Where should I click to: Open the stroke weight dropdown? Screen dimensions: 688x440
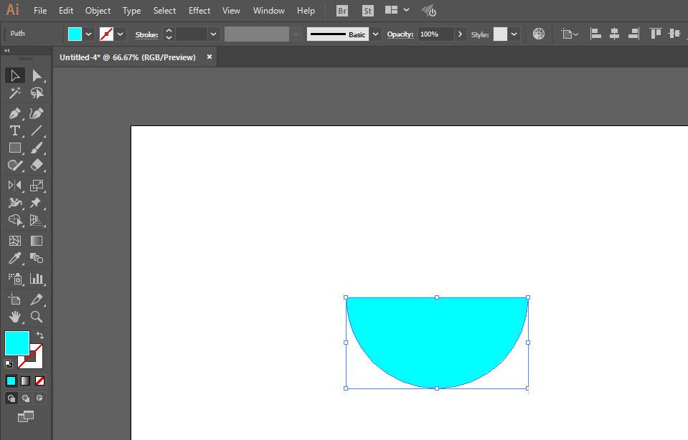[213, 34]
